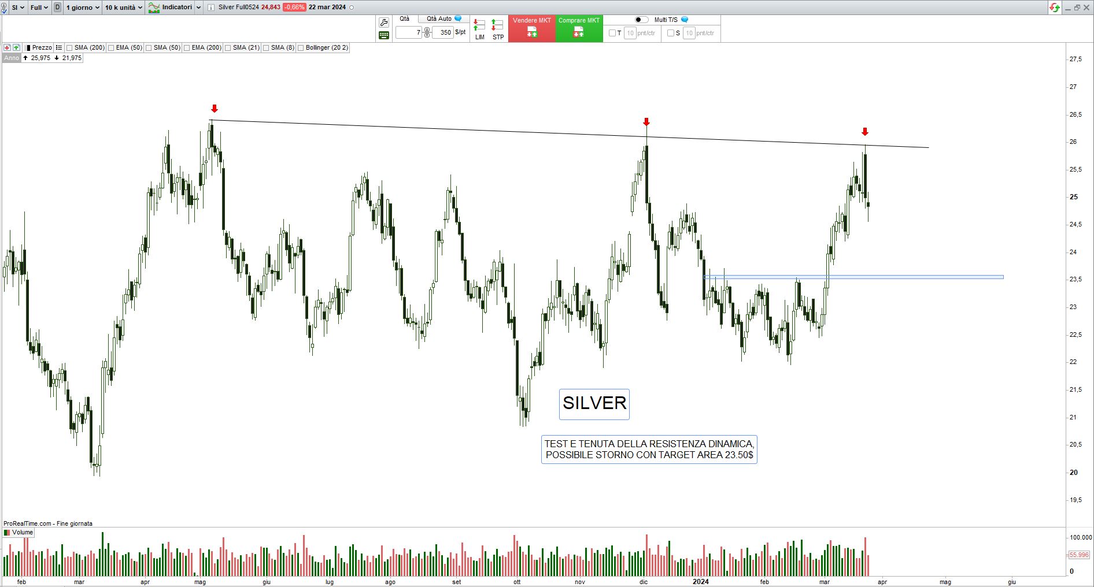The width and height of the screenshot is (1094, 587).
Task: Open the Full contract dropdown
Action: pyautogui.click(x=39, y=8)
